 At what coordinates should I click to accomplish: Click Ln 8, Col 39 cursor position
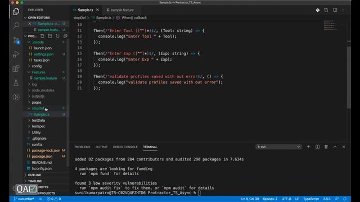coord(250,199)
